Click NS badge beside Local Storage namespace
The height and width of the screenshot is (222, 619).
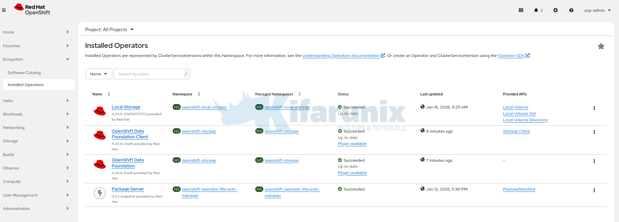click(x=177, y=107)
